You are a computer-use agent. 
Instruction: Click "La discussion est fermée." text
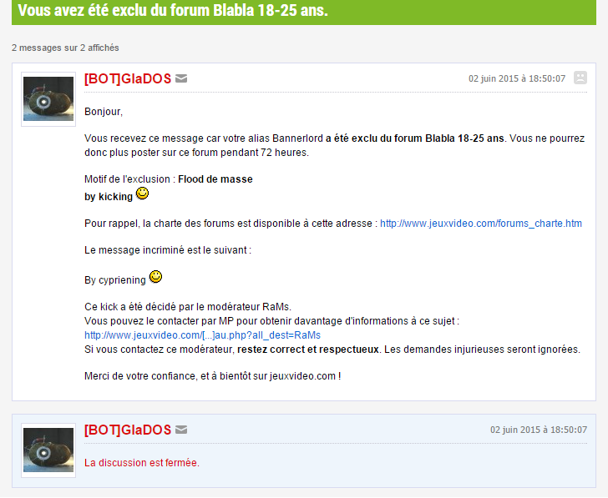point(142,463)
